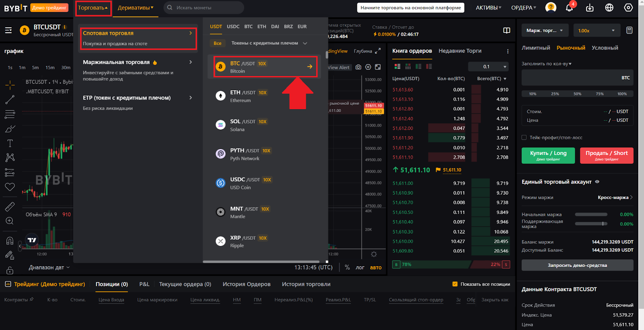Set the quantity slider to 50%
This screenshot has height=330, width=644.
coord(577,94)
